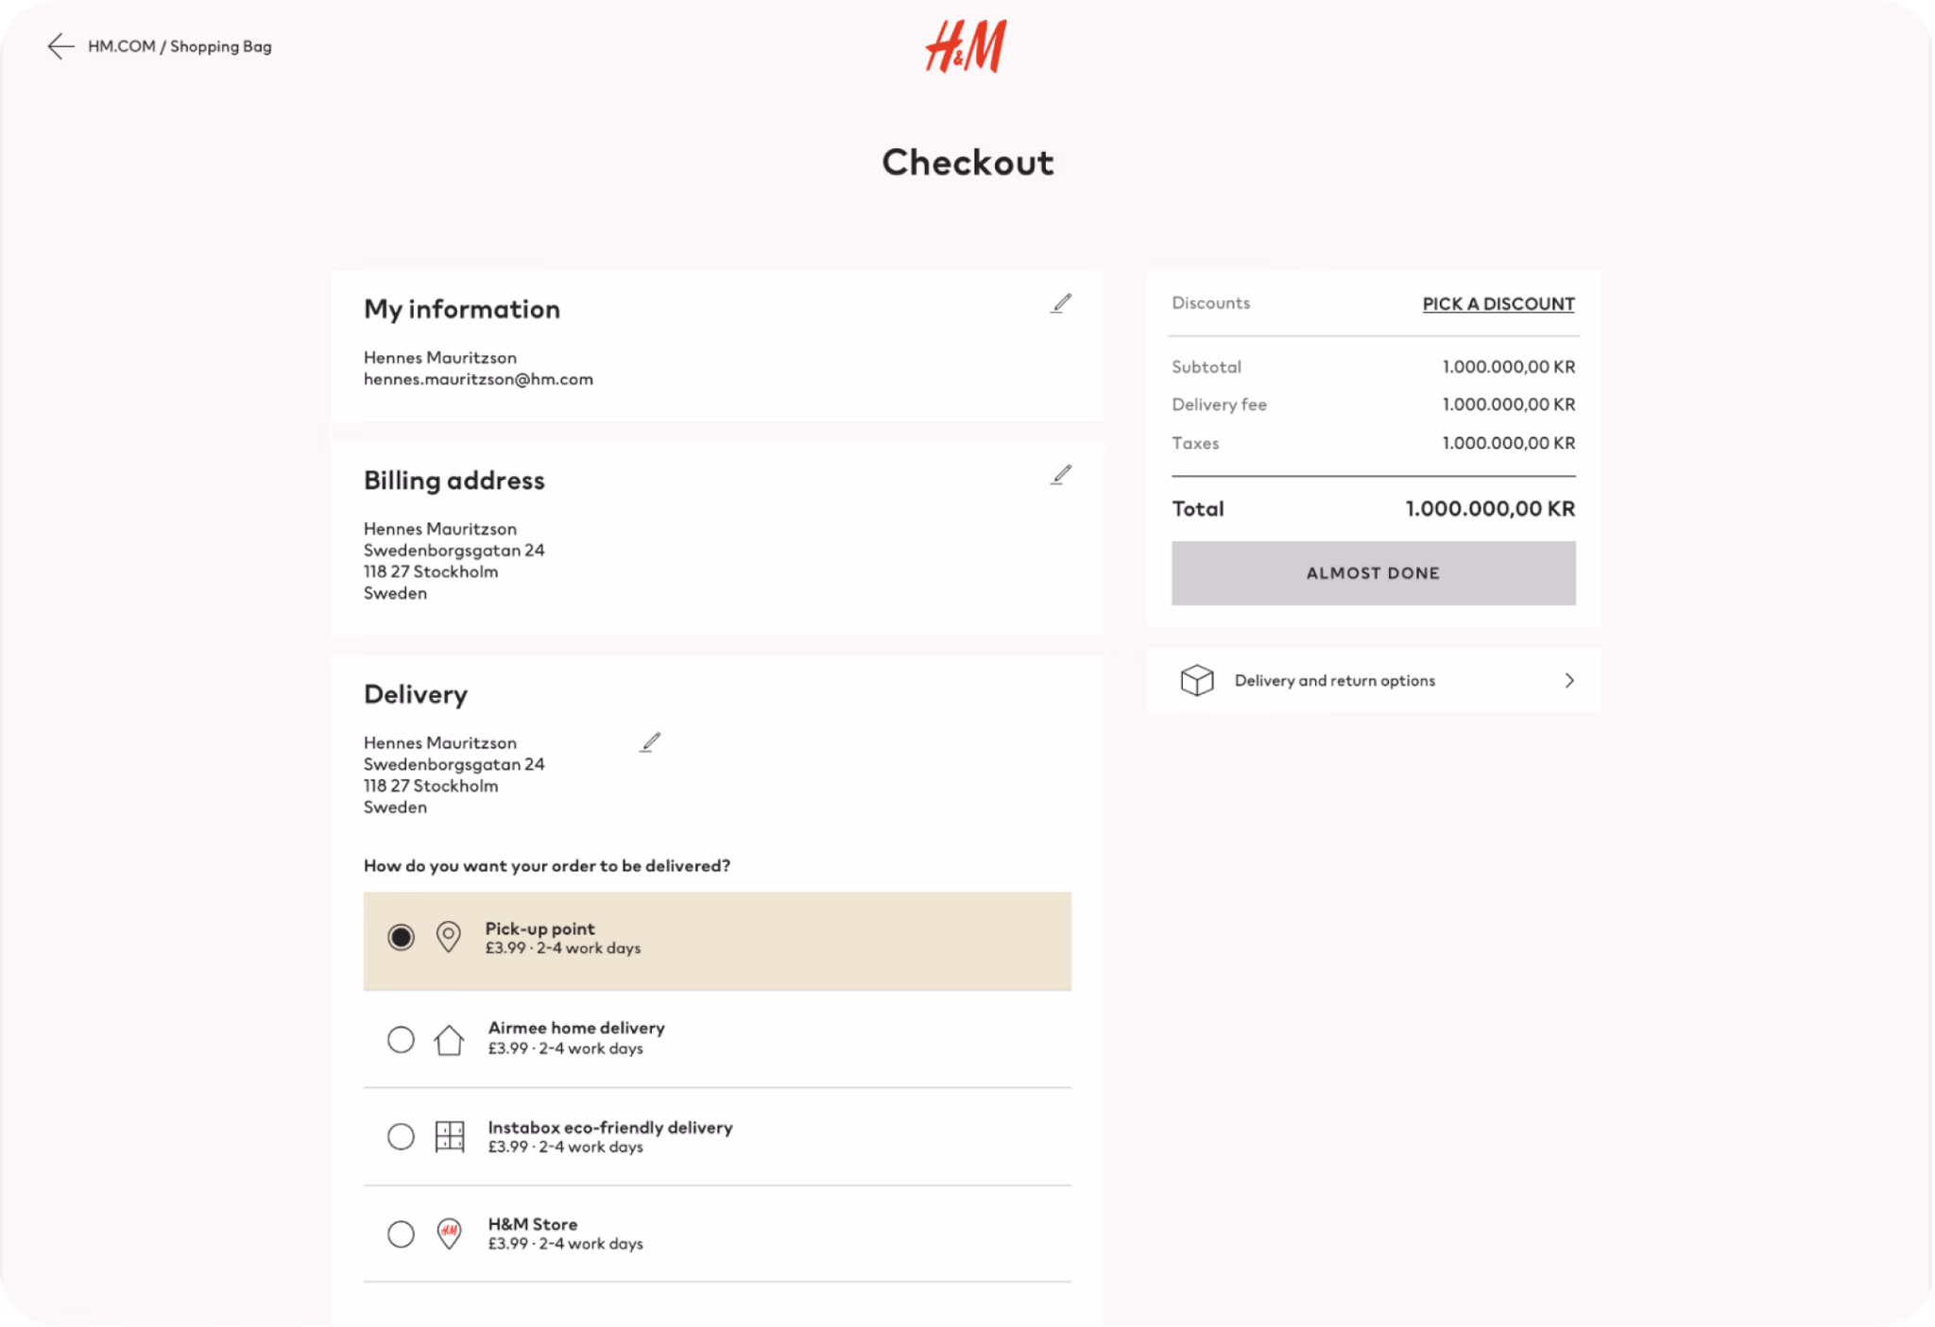Click the Instabox locker grid icon
Image resolution: width=1935 pixels, height=1327 pixels.
click(450, 1136)
